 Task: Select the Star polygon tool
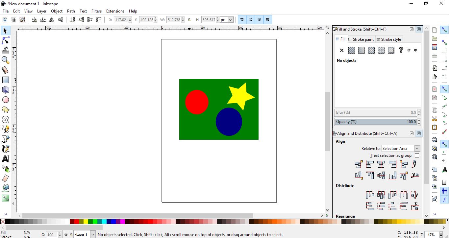coord(6,109)
